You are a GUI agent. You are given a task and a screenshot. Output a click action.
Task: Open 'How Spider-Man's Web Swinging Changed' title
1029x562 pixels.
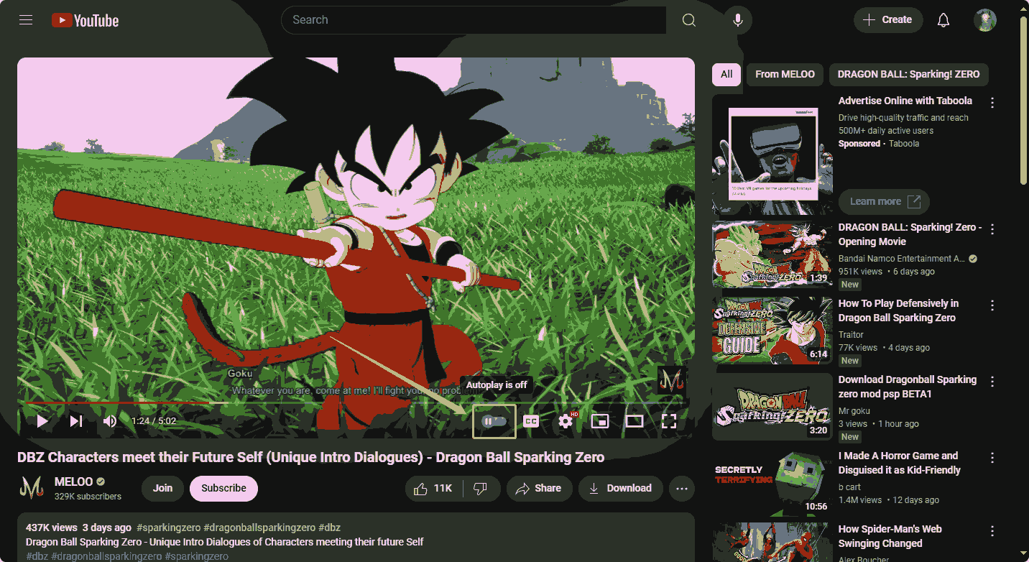tap(890, 536)
